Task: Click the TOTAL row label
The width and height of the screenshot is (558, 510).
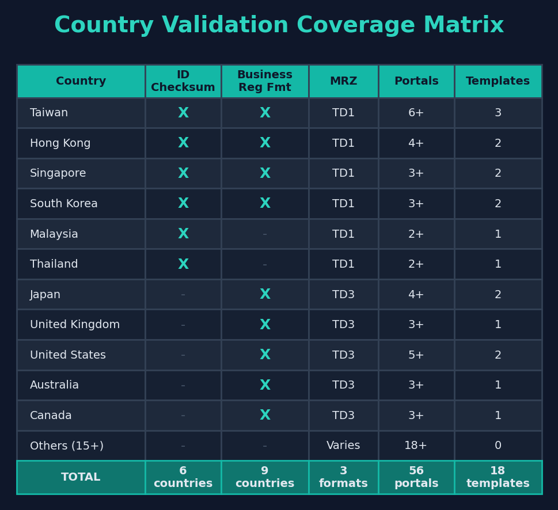Action: click(81, 477)
